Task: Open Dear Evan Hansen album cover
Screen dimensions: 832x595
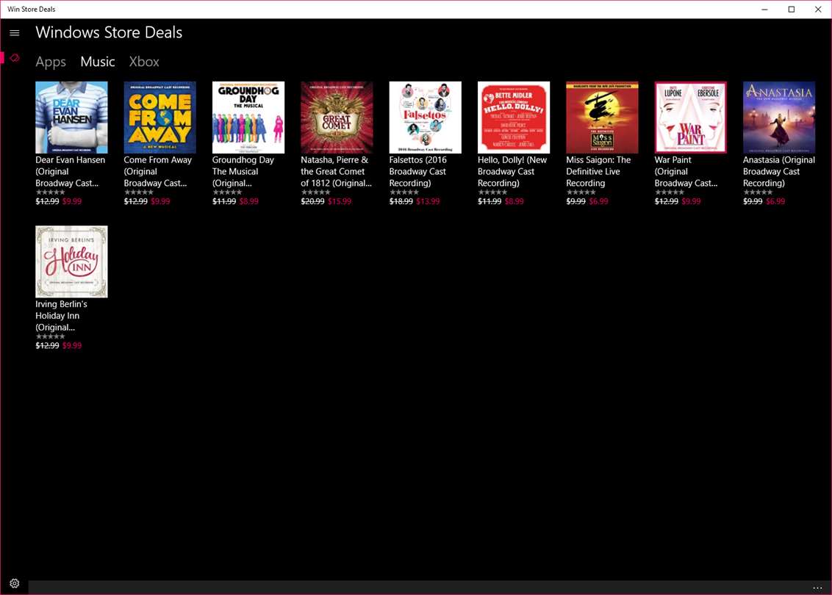Action: coord(71,118)
